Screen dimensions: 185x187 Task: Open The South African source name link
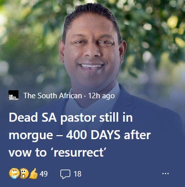pos(53,96)
